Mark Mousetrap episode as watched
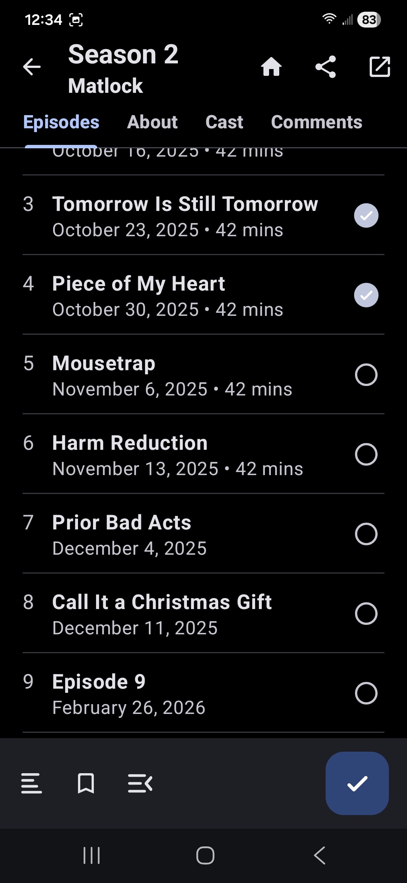 [x=366, y=375]
